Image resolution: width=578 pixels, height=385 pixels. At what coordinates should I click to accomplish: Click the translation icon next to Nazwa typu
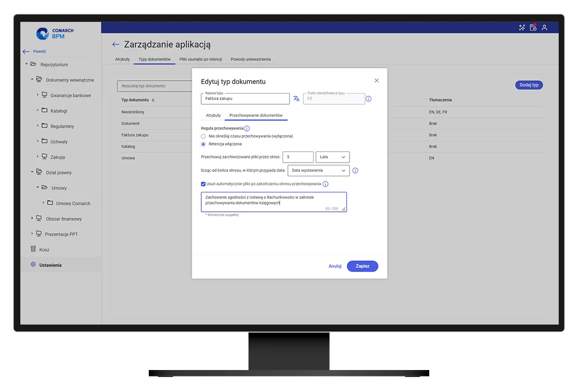pyautogui.click(x=296, y=98)
